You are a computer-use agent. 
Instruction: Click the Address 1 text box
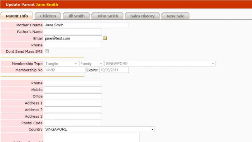[x=73, y=103]
